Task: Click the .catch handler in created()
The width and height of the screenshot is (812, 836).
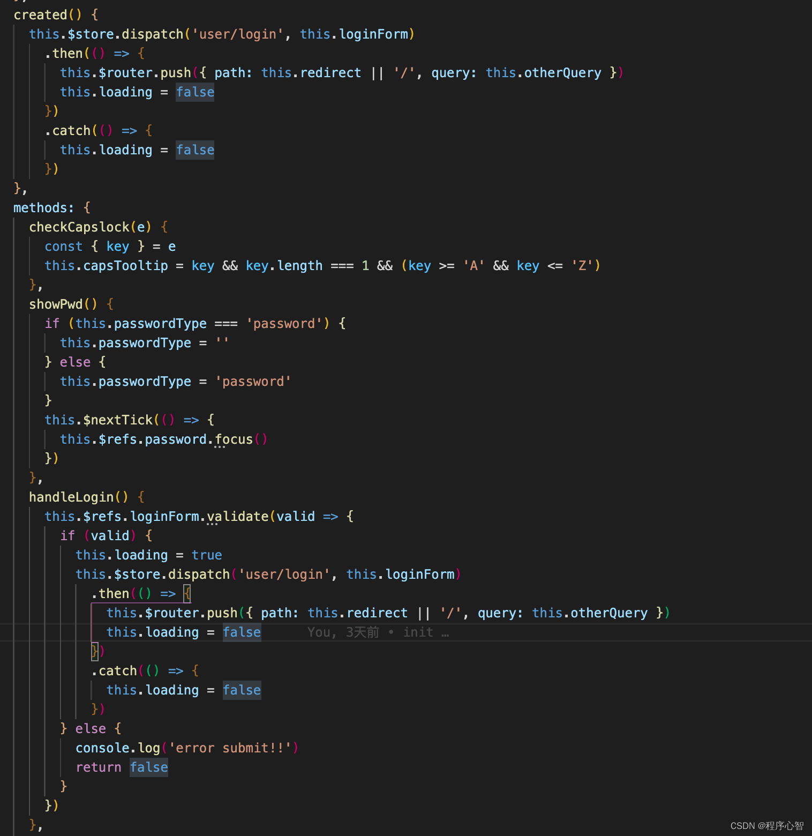Action: (68, 130)
